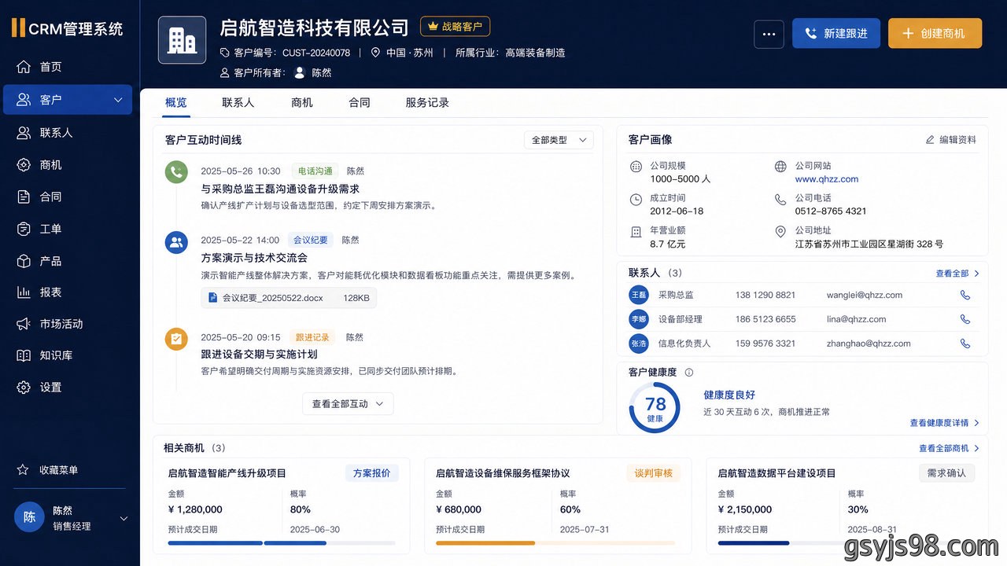Click the 市场活动 megaphone icon

pos(24,324)
